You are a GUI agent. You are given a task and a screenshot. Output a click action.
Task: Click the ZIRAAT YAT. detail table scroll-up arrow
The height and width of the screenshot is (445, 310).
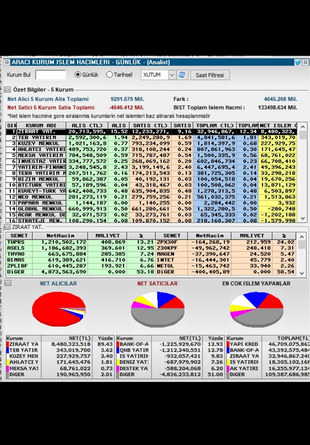pos(302,236)
